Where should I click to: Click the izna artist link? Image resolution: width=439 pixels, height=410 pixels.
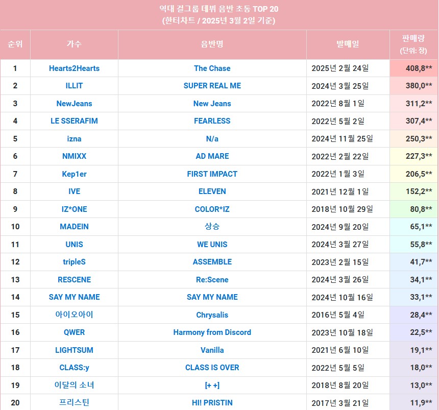click(x=74, y=139)
